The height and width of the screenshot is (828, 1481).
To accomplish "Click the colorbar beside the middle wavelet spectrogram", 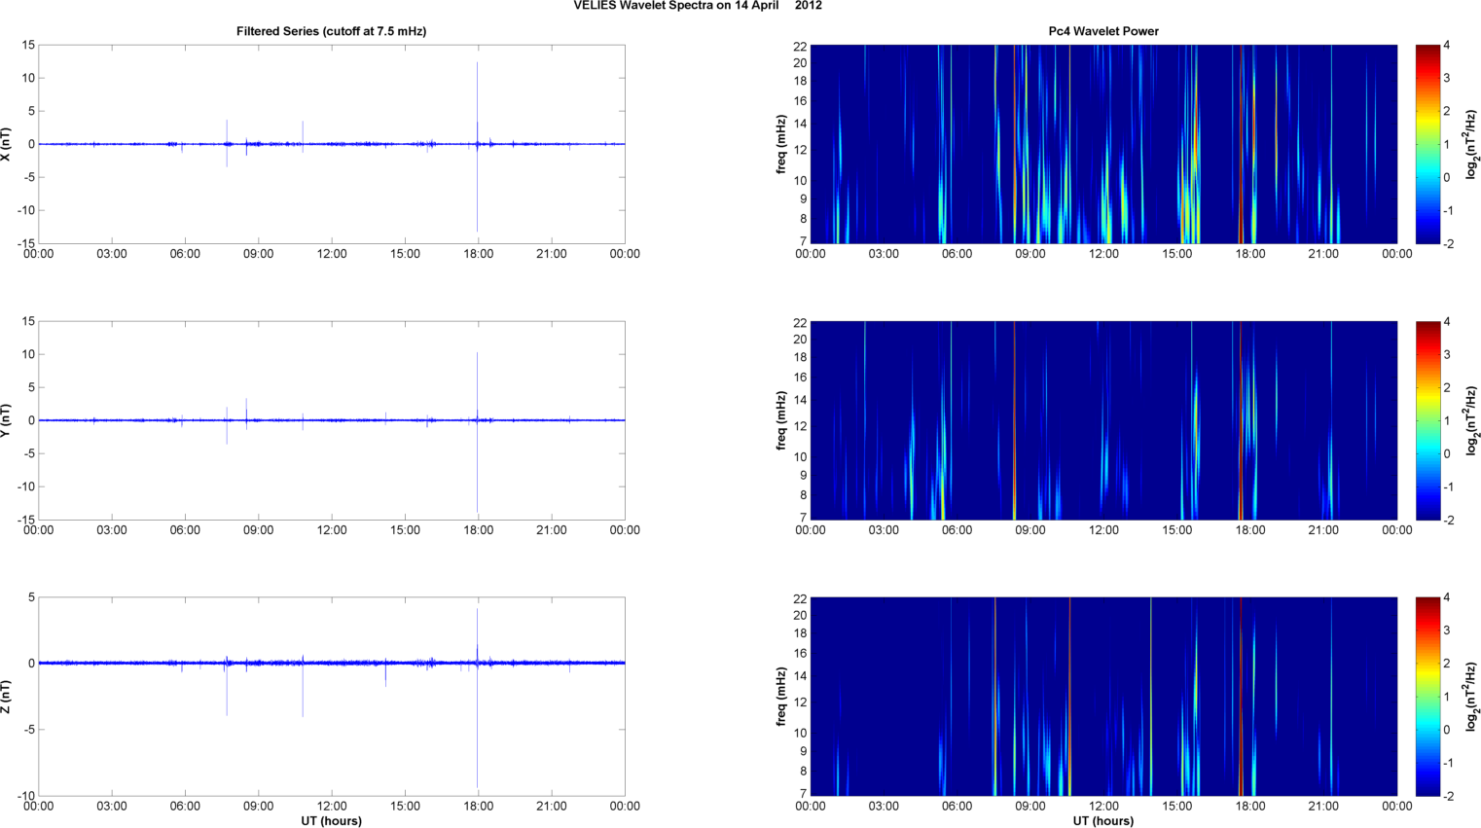I will (x=1427, y=420).
